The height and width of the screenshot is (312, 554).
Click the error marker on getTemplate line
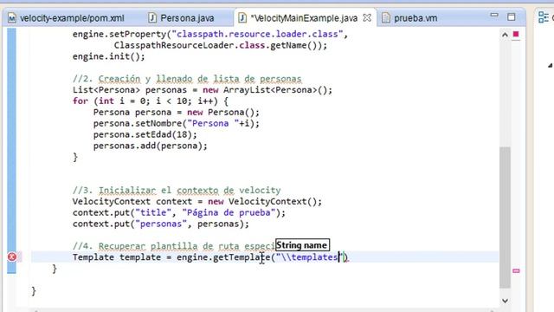[11, 257]
